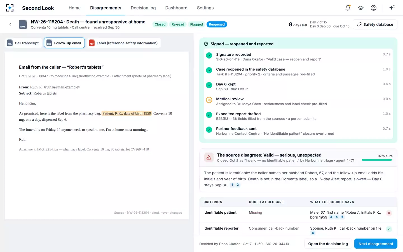Click the highlighted Patient R.K. date of birth passage

click(127, 113)
